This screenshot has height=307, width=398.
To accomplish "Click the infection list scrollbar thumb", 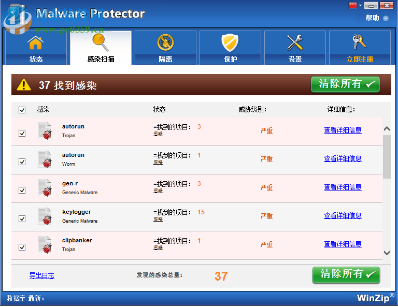I will 387,157.
